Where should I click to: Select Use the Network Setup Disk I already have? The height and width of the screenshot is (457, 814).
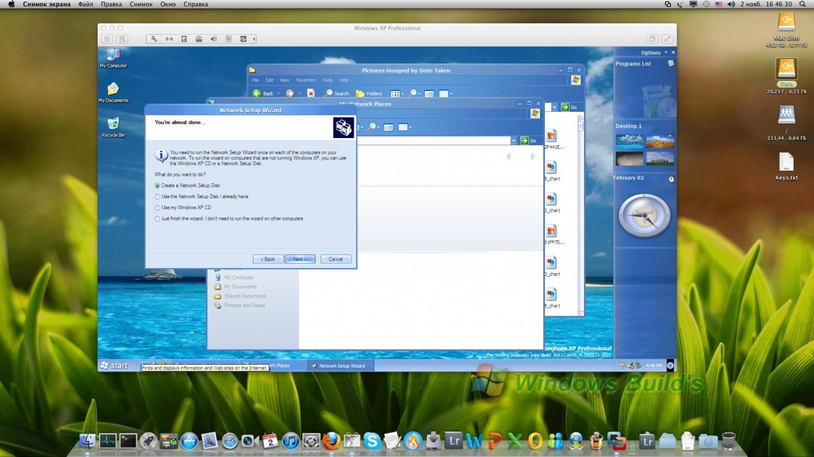tap(201, 197)
